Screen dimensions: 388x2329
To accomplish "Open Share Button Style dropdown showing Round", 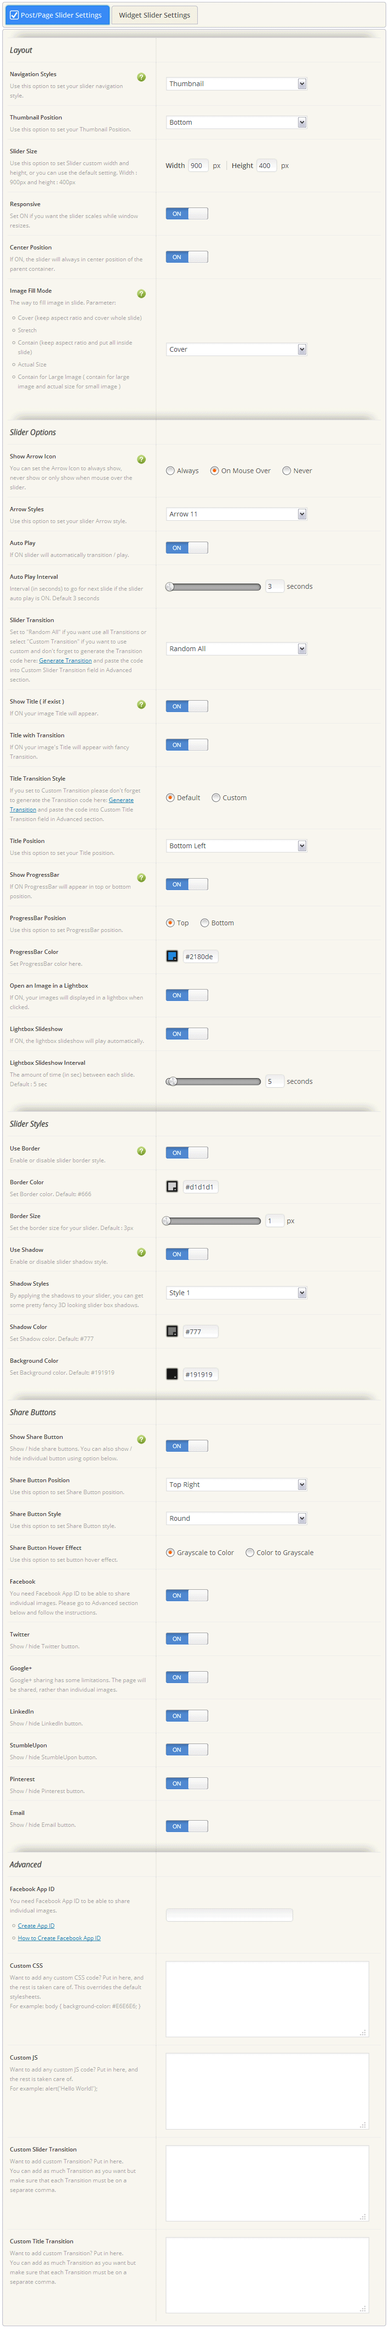I will [x=236, y=1518].
